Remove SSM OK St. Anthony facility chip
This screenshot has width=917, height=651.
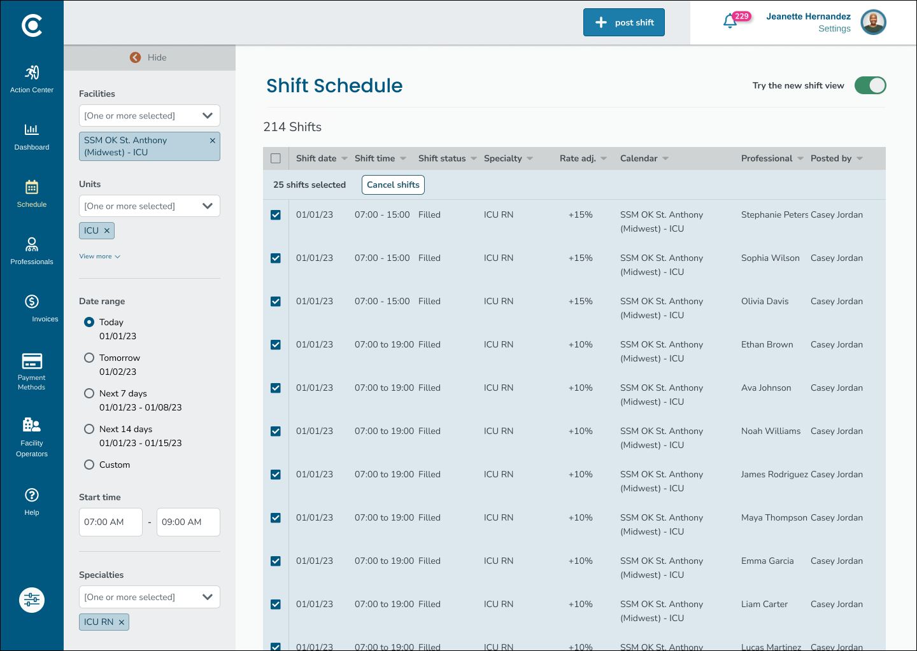pos(213,141)
